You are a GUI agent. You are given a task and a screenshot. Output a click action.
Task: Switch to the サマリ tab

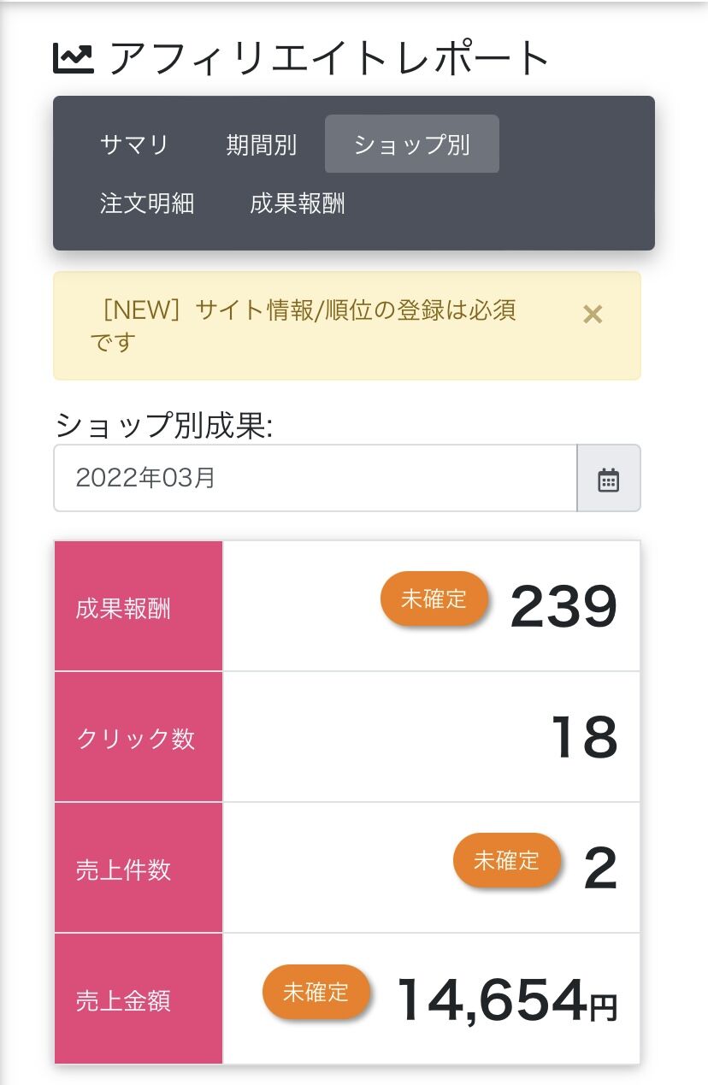pos(134,144)
